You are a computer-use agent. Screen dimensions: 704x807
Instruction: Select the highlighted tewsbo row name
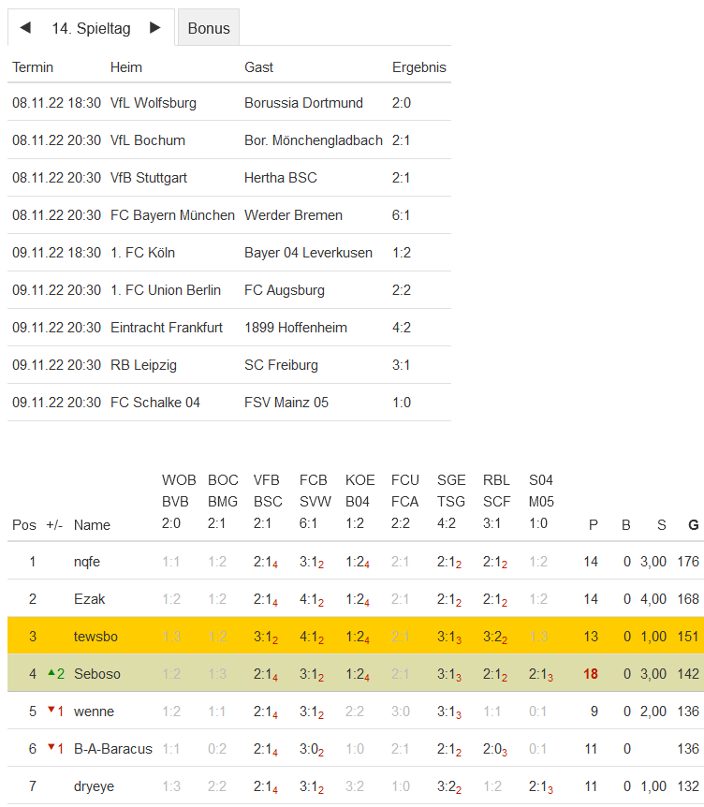tap(95, 637)
